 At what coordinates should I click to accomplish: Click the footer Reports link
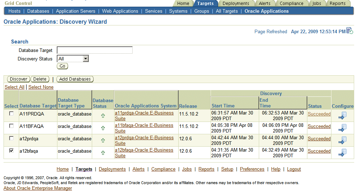[x=206, y=169]
